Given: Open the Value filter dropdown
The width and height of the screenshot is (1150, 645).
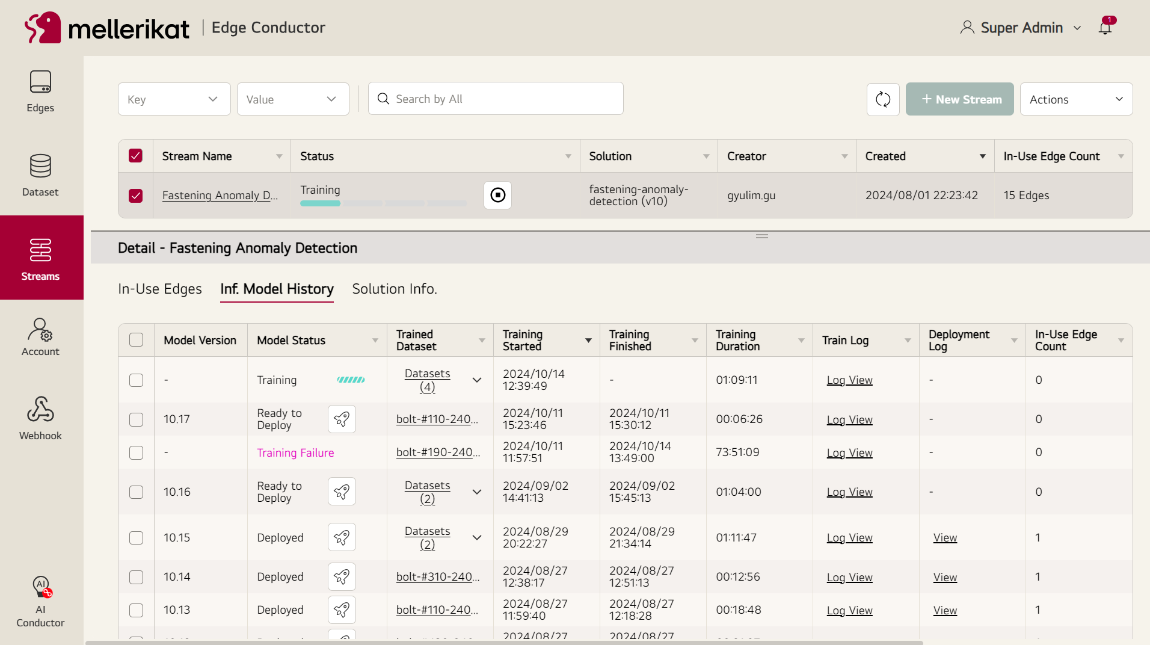Looking at the screenshot, I should pos(293,99).
